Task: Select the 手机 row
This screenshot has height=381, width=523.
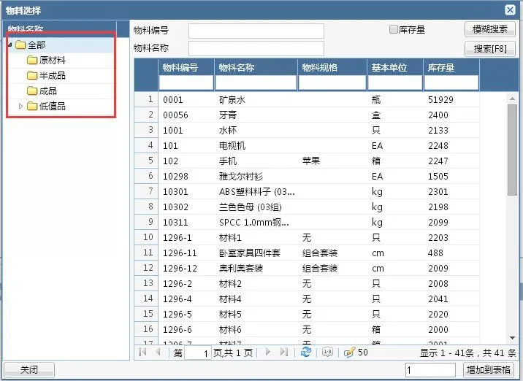Action: pyautogui.click(x=307, y=161)
